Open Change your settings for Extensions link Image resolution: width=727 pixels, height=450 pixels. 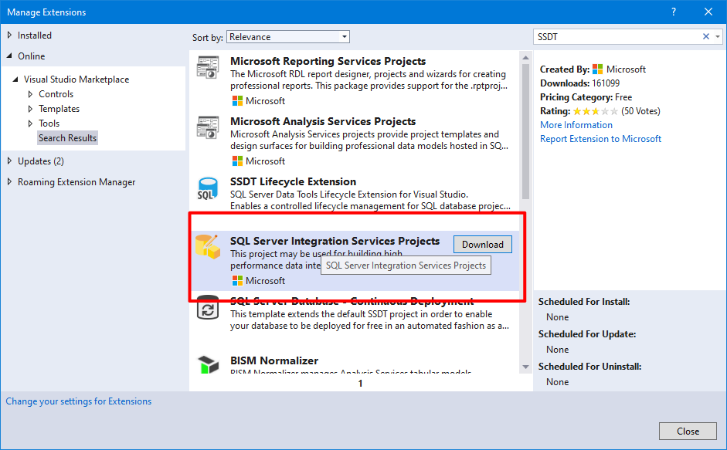78,401
